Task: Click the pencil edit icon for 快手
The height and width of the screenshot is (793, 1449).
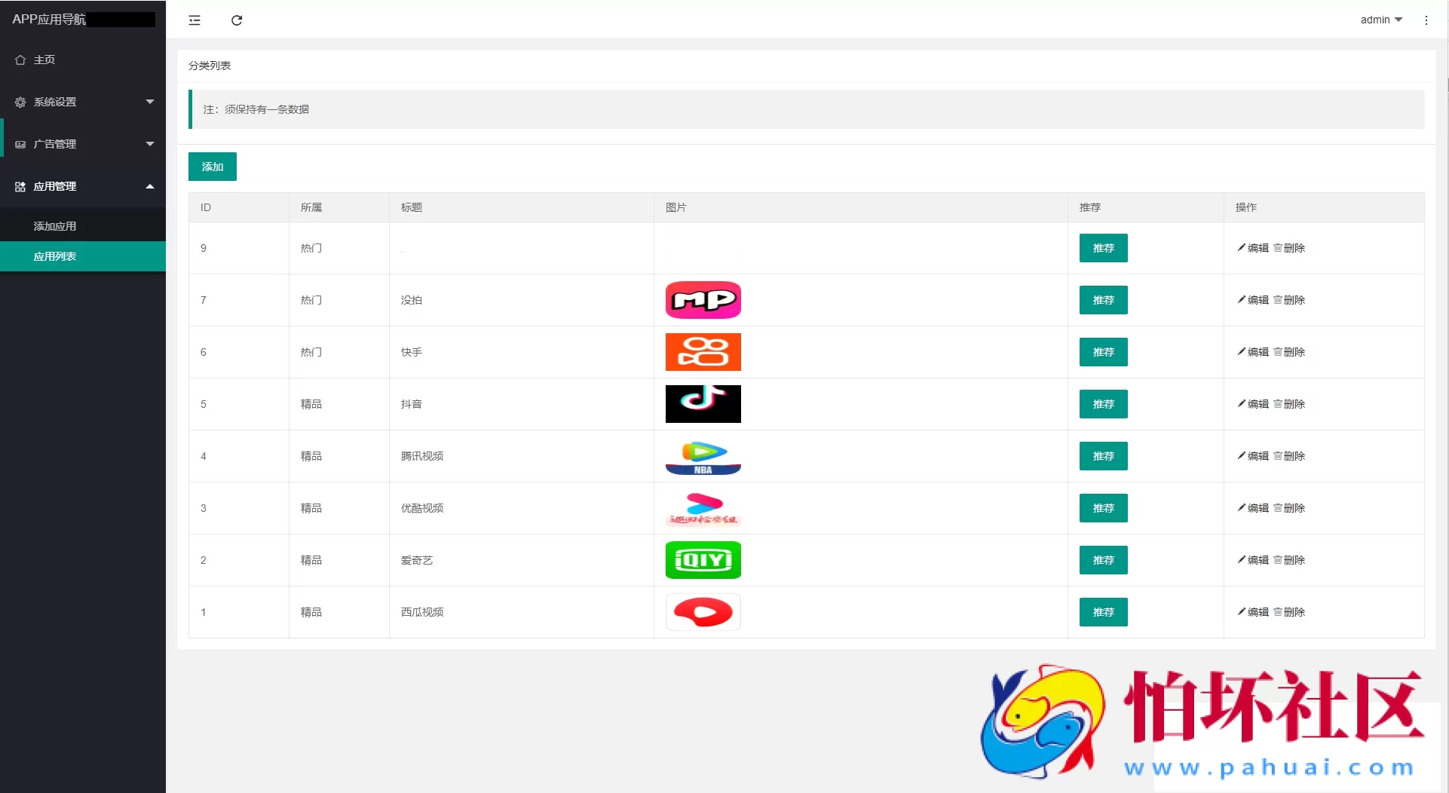Action: point(1241,351)
